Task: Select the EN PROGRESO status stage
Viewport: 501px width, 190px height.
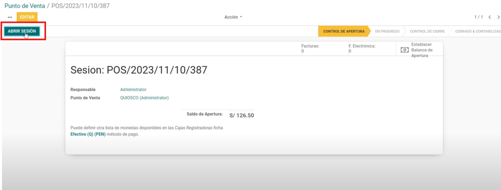Action: [387, 31]
